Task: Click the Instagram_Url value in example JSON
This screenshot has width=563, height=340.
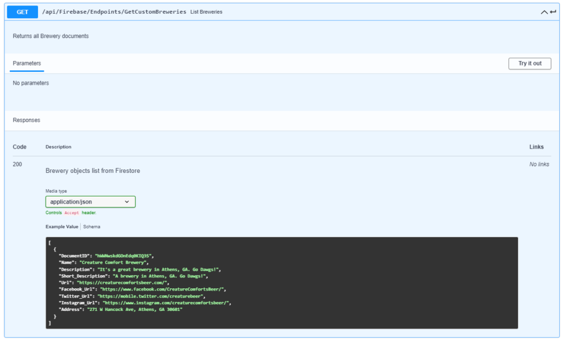Action: [167, 303]
